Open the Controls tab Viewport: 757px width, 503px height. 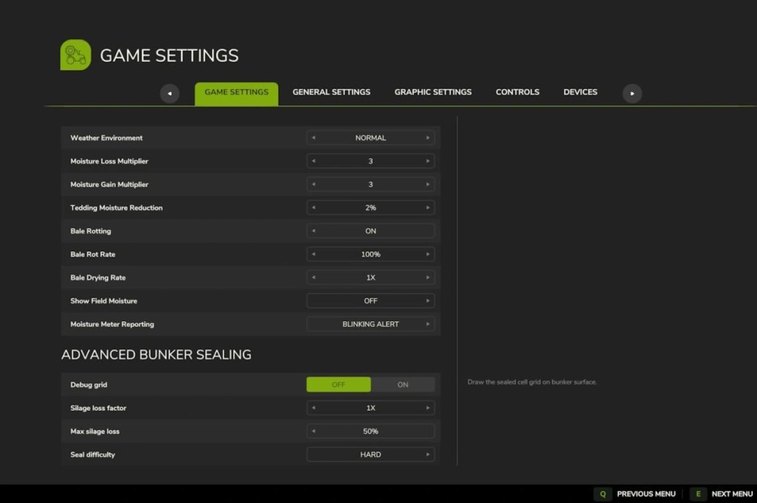click(x=517, y=92)
